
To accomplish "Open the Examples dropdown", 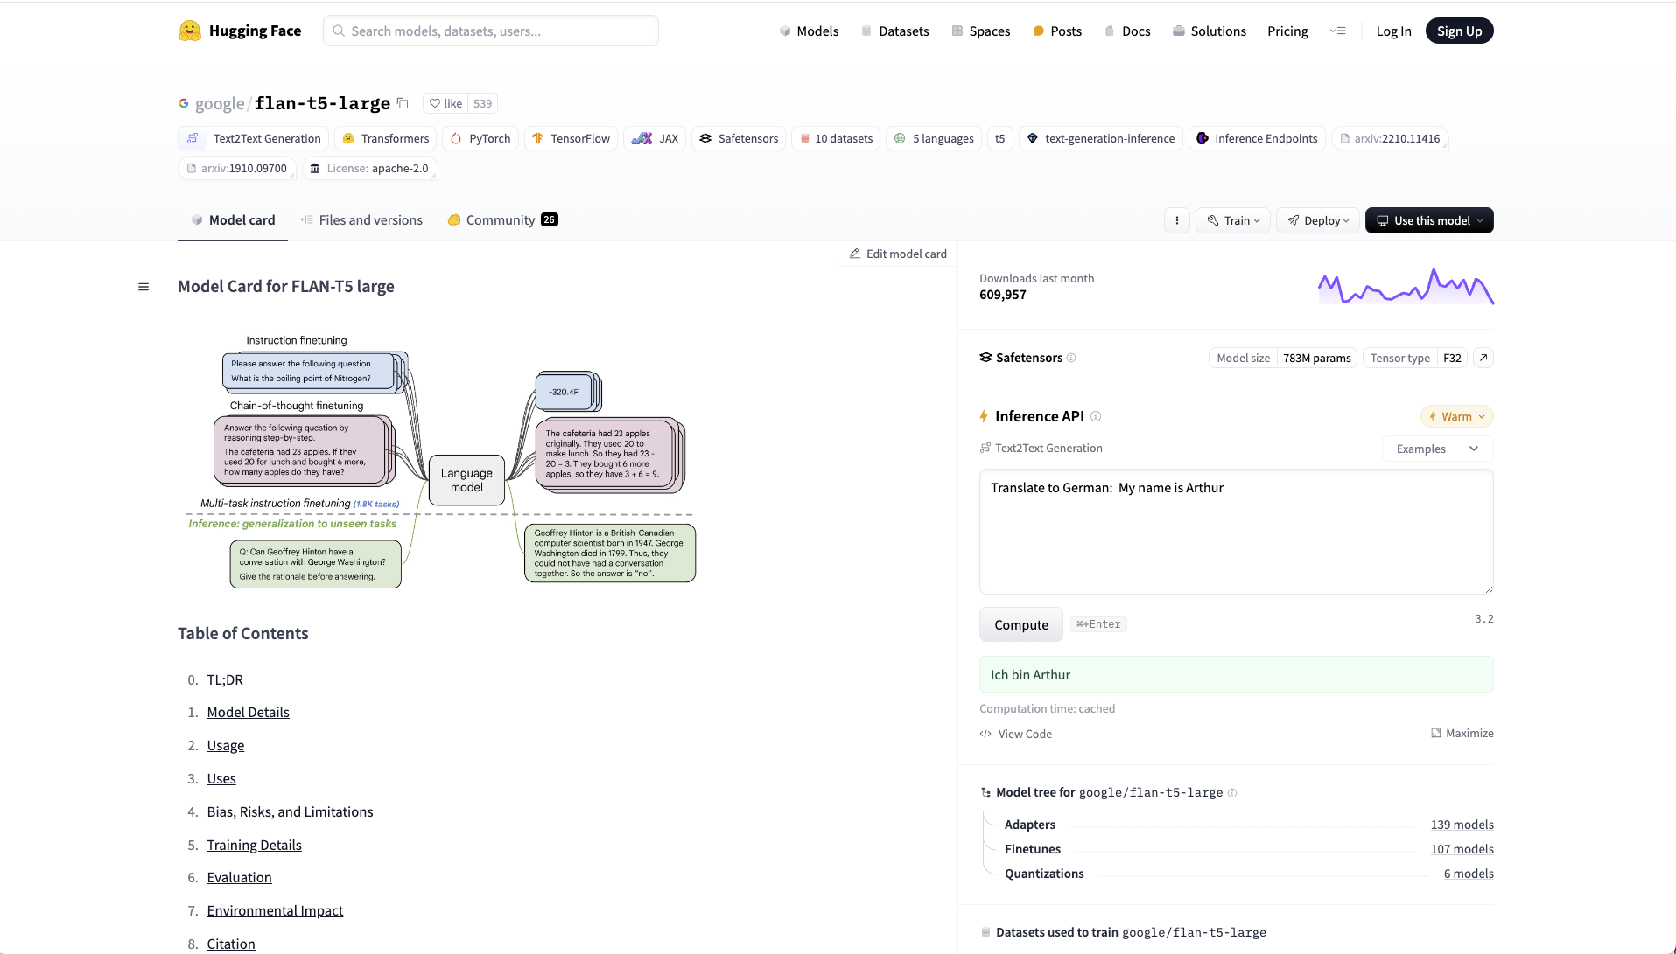I will (1437, 449).
